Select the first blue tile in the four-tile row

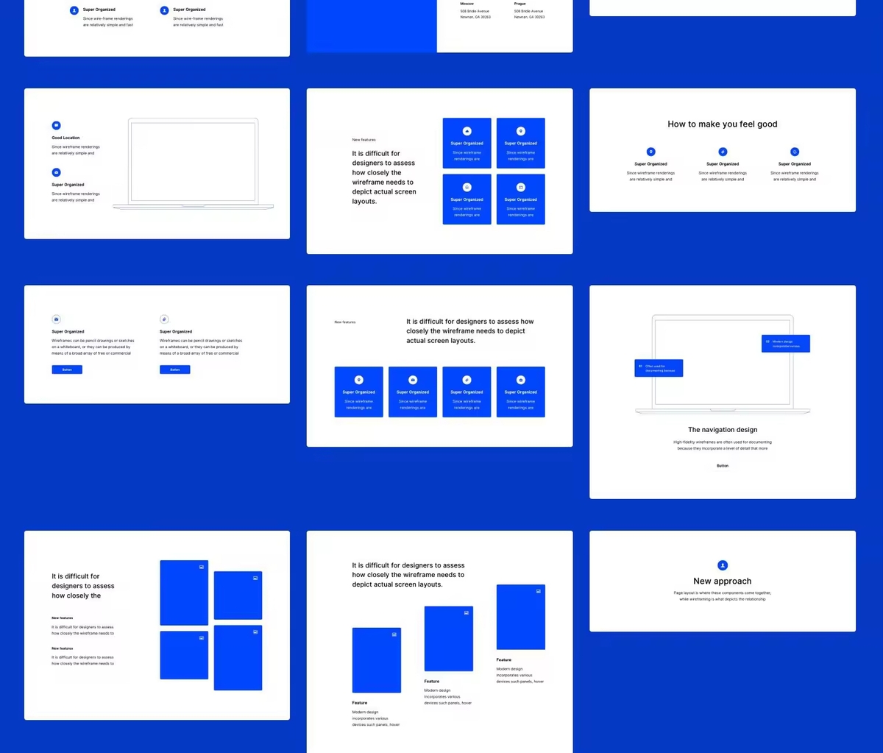point(358,392)
